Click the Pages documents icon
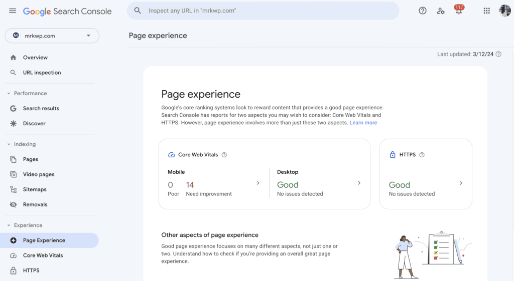Image resolution: width=514 pixels, height=281 pixels. (x=13, y=159)
